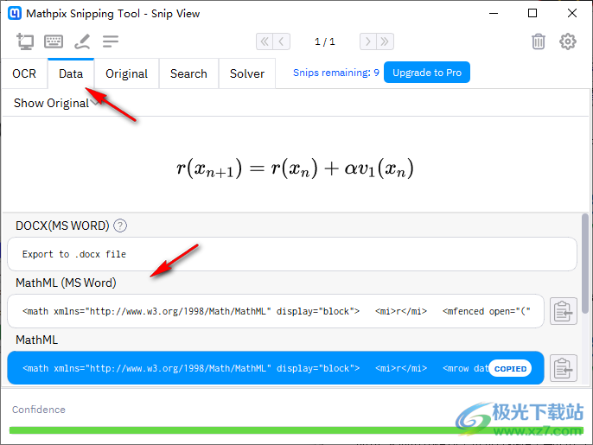Click the MathML (MS Word) heading
The width and height of the screenshot is (593, 445).
pyautogui.click(x=66, y=283)
